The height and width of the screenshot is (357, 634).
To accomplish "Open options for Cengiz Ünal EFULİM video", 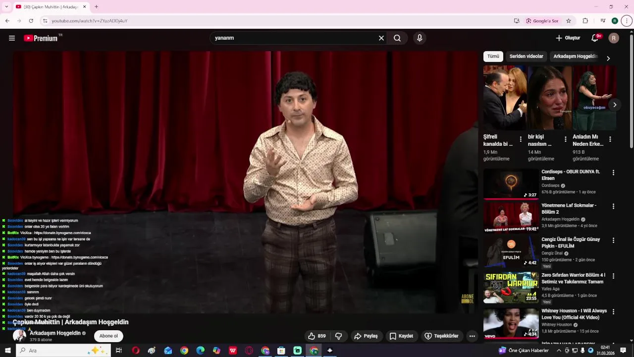I will (613, 240).
